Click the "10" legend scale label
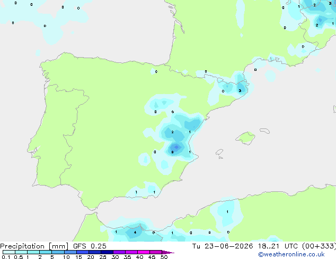336x259 pixels. [66, 257]
